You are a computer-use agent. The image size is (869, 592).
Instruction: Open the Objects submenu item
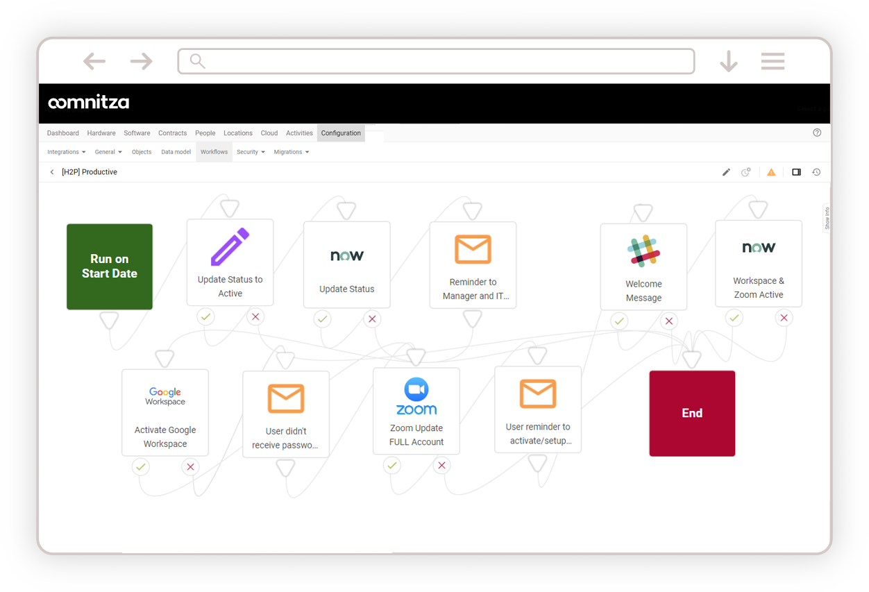142,152
